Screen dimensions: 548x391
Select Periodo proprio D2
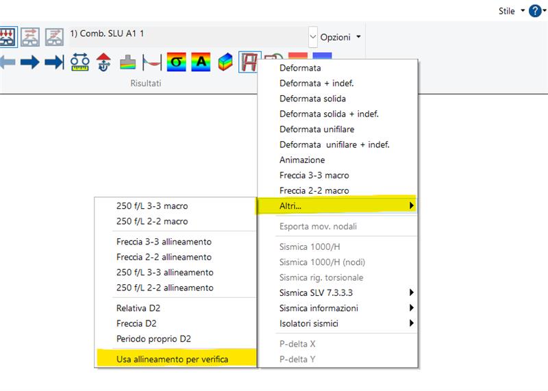click(x=175, y=338)
